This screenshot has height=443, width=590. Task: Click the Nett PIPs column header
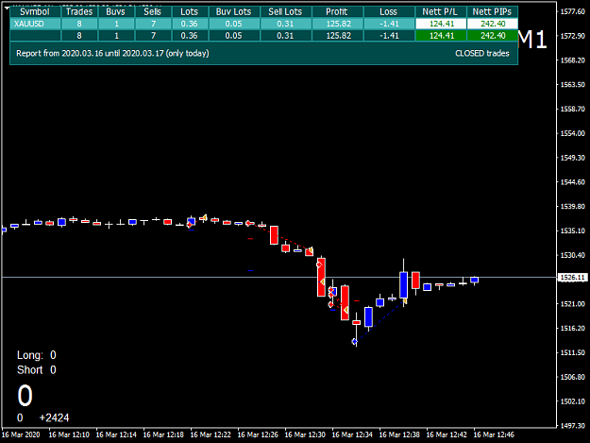(492, 11)
